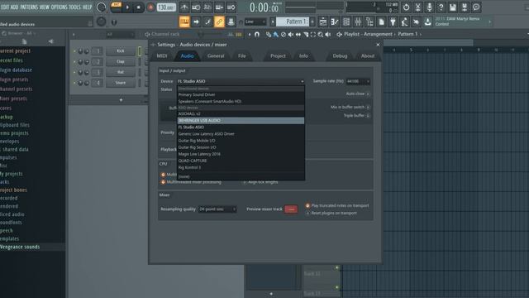Select the Playlist select tool
The image size is (529, 298).
[x=313, y=34]
